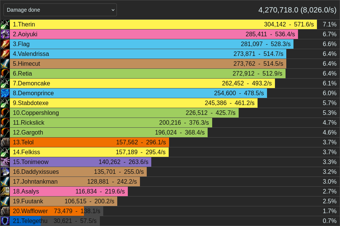
Task: Click the value 285,411 - 536.4/s
Action: tap(270, 34)
